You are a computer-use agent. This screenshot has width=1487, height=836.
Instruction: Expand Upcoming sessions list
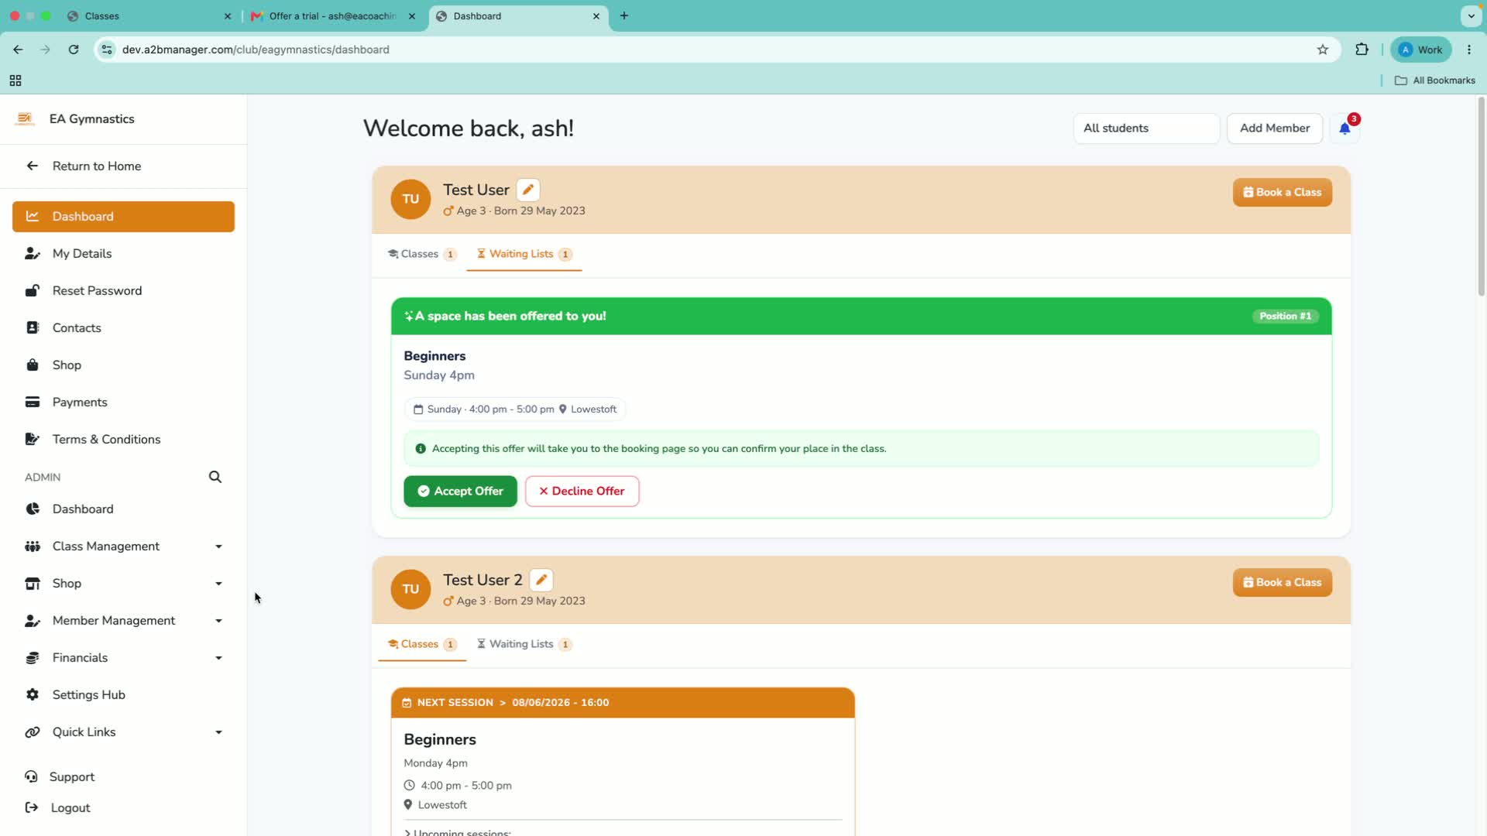coord(458,832)
